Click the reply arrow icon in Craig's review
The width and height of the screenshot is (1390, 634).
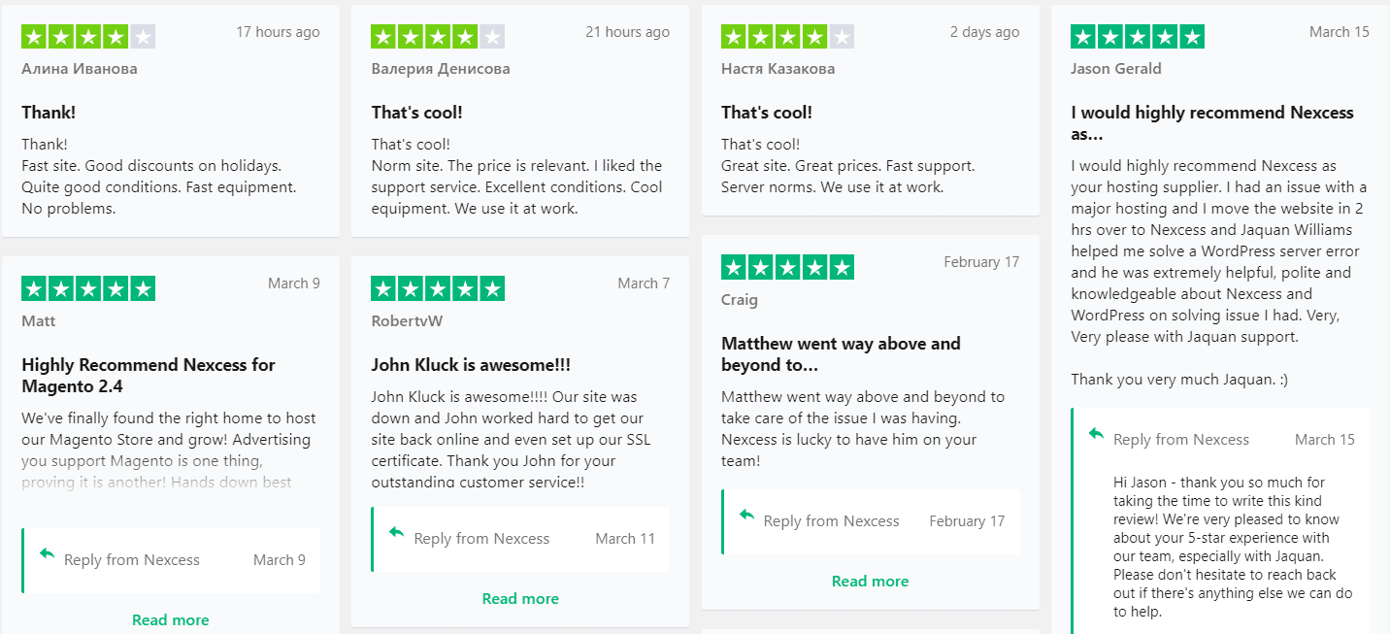(746, 515)
